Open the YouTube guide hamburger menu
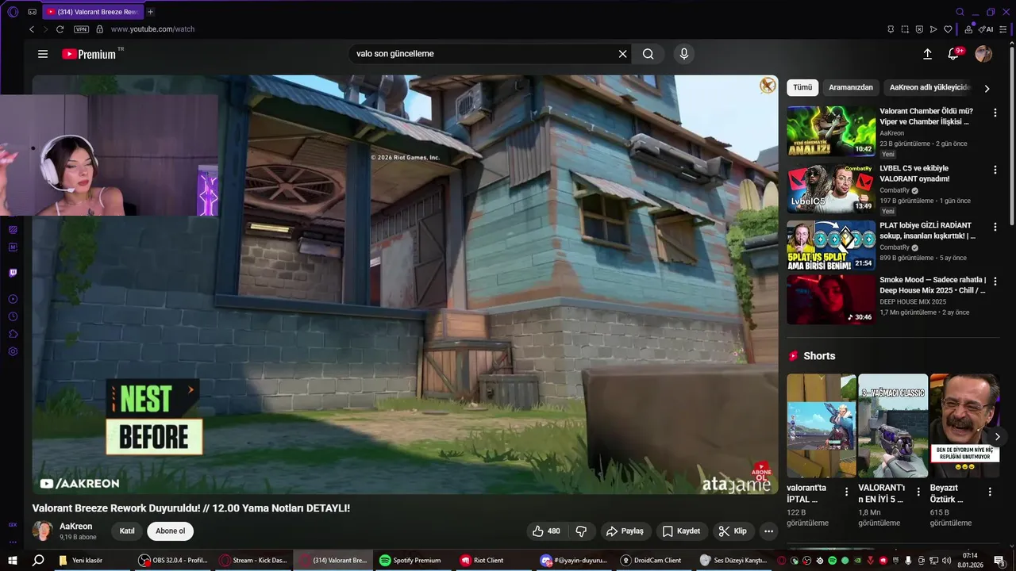This screenshot has width=1016, height=571. point(43,54)
